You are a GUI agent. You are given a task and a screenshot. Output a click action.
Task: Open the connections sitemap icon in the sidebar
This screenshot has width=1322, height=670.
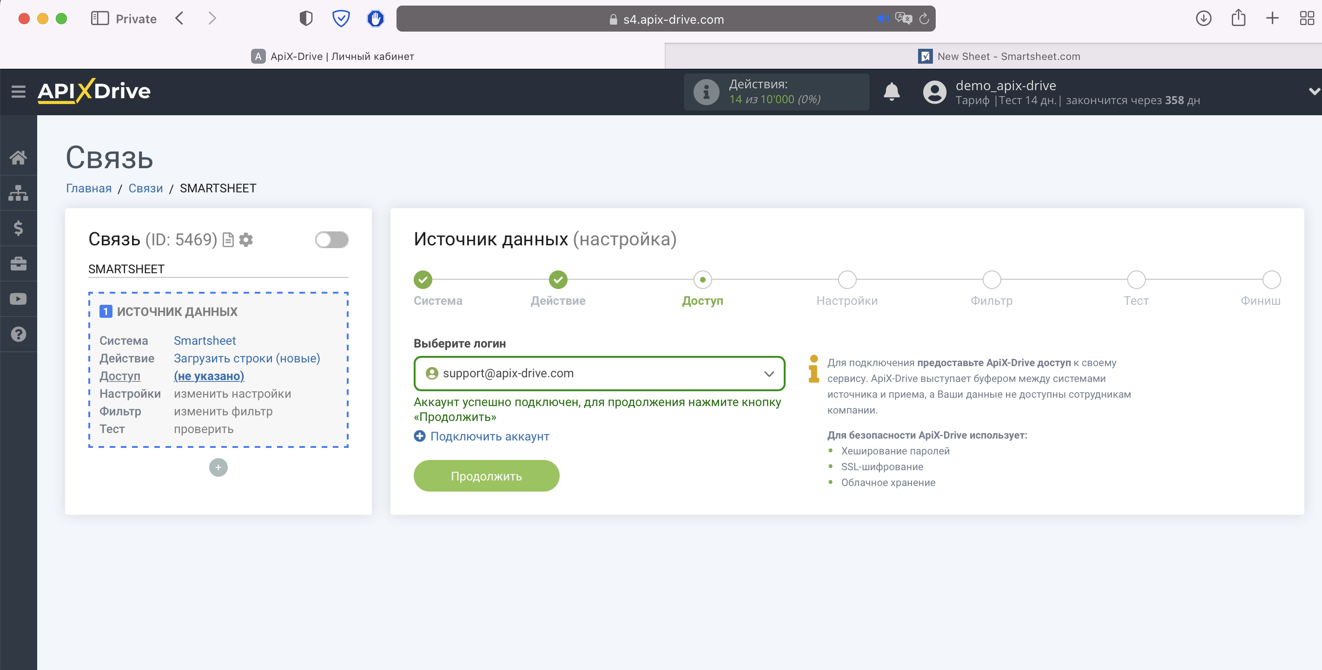[x=19, y=193]
